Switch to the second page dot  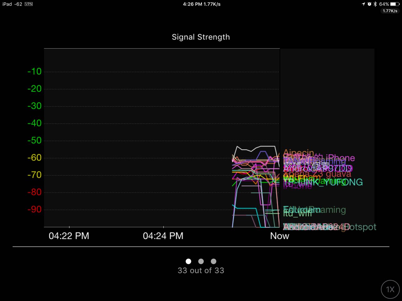pos(201,261)
